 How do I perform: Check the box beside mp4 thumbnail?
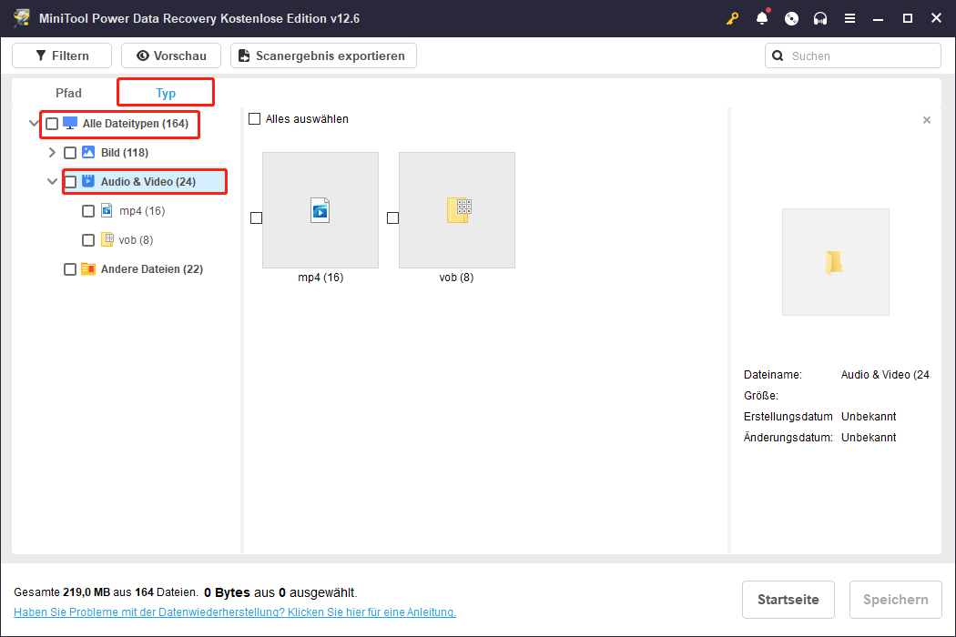click(257, 217)
